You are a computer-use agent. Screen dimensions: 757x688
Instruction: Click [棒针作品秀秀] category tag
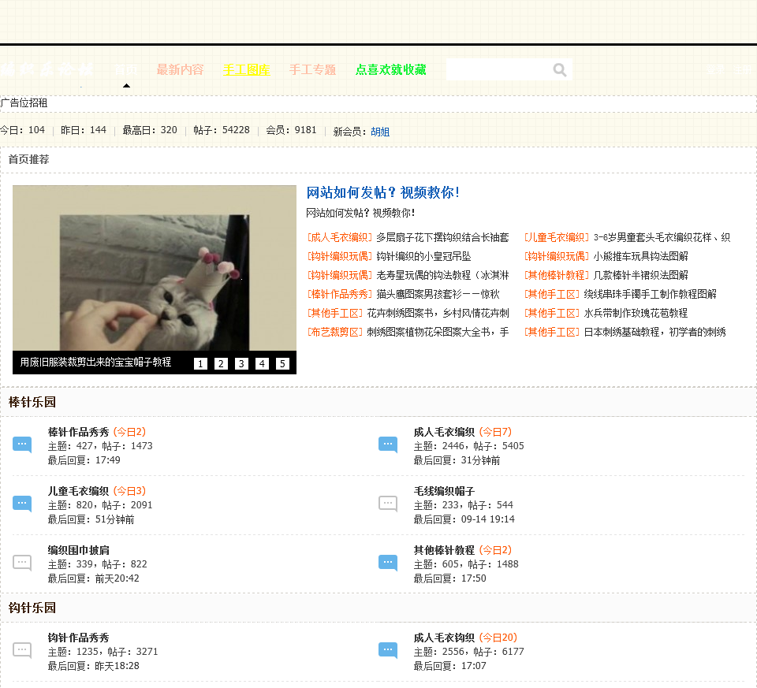339,294
